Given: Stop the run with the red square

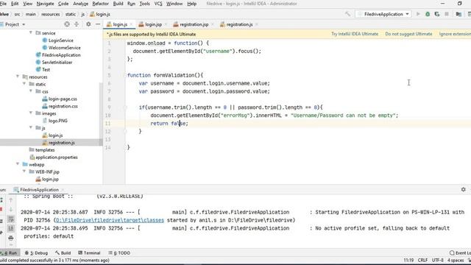Looking at the screenshot, I should click(x=1, y=209).
